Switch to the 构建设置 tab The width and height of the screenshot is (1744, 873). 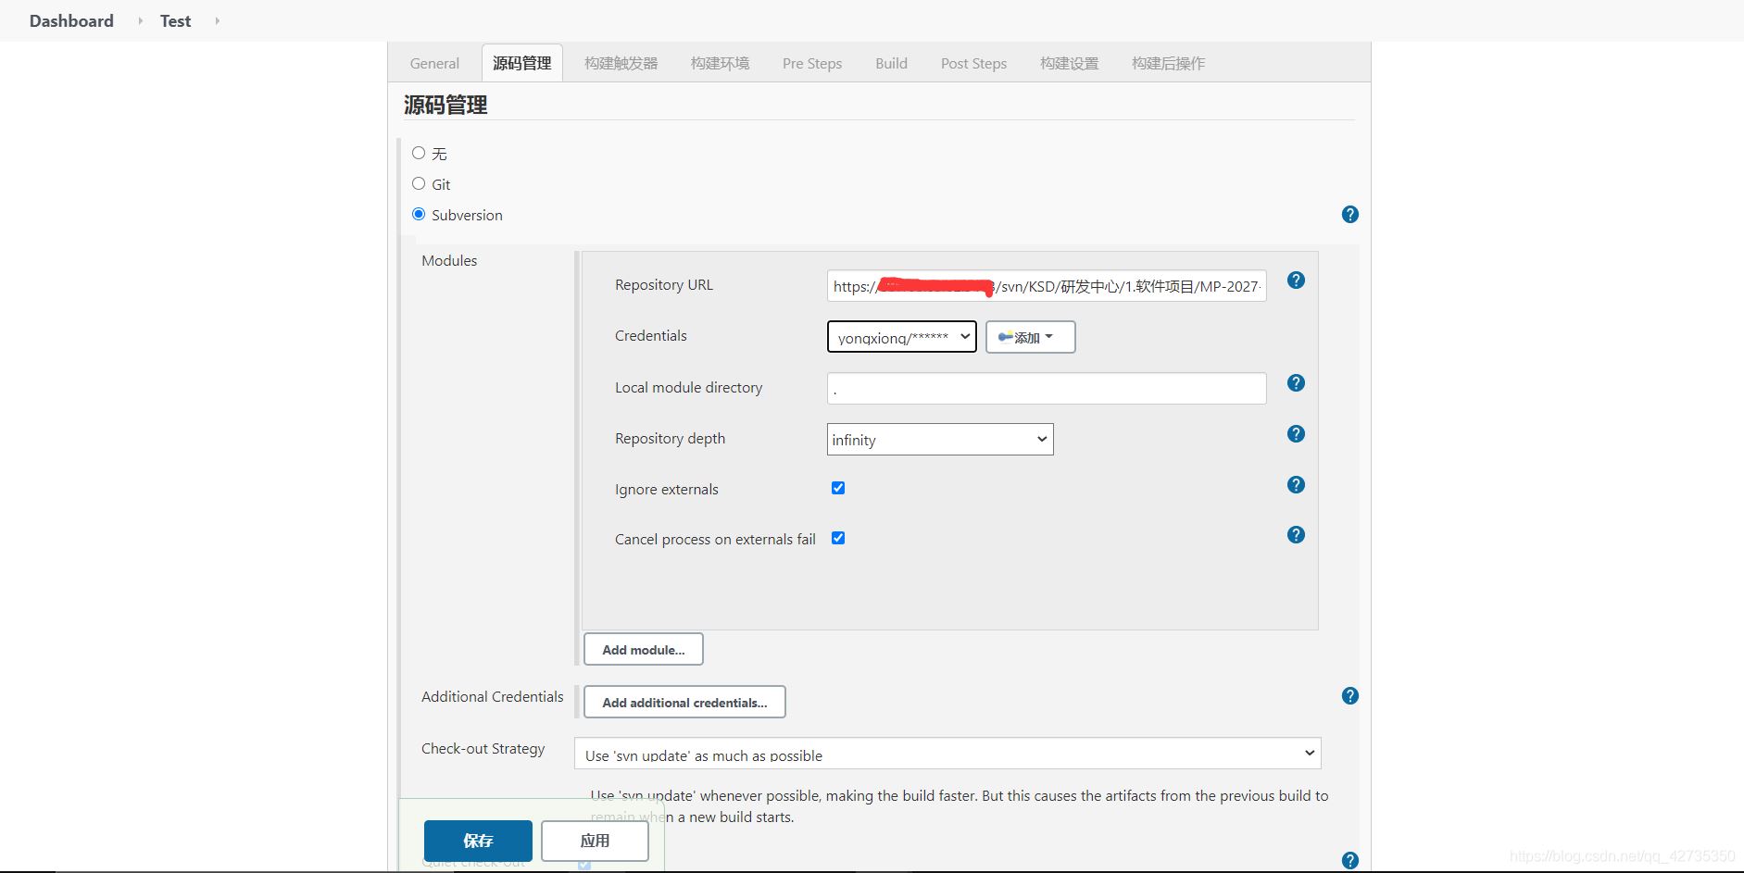(x=1070, y=63)
